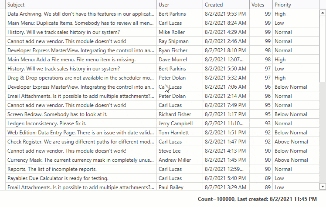This screenshot has width=326, height=207.
Task: Click user cell Mike Roller
Action: 172,32
